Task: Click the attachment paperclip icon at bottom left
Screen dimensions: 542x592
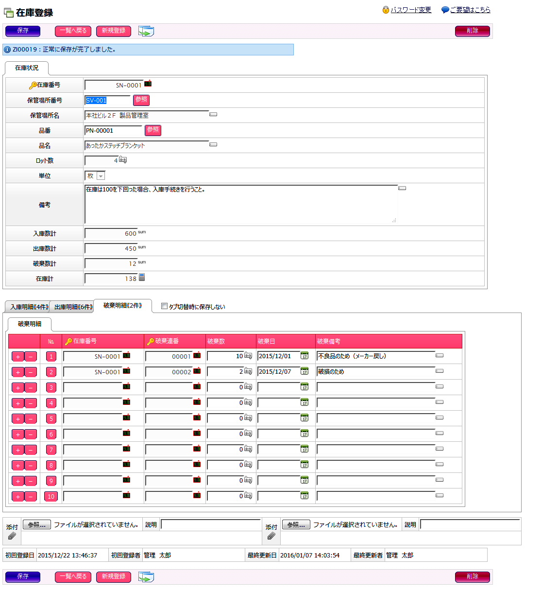Action: click(x=12, y=536)
